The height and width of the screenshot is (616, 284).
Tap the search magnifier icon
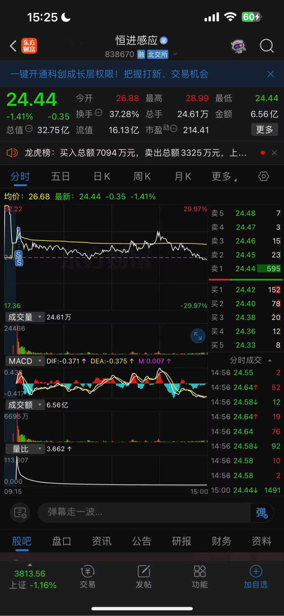(267, 46)
